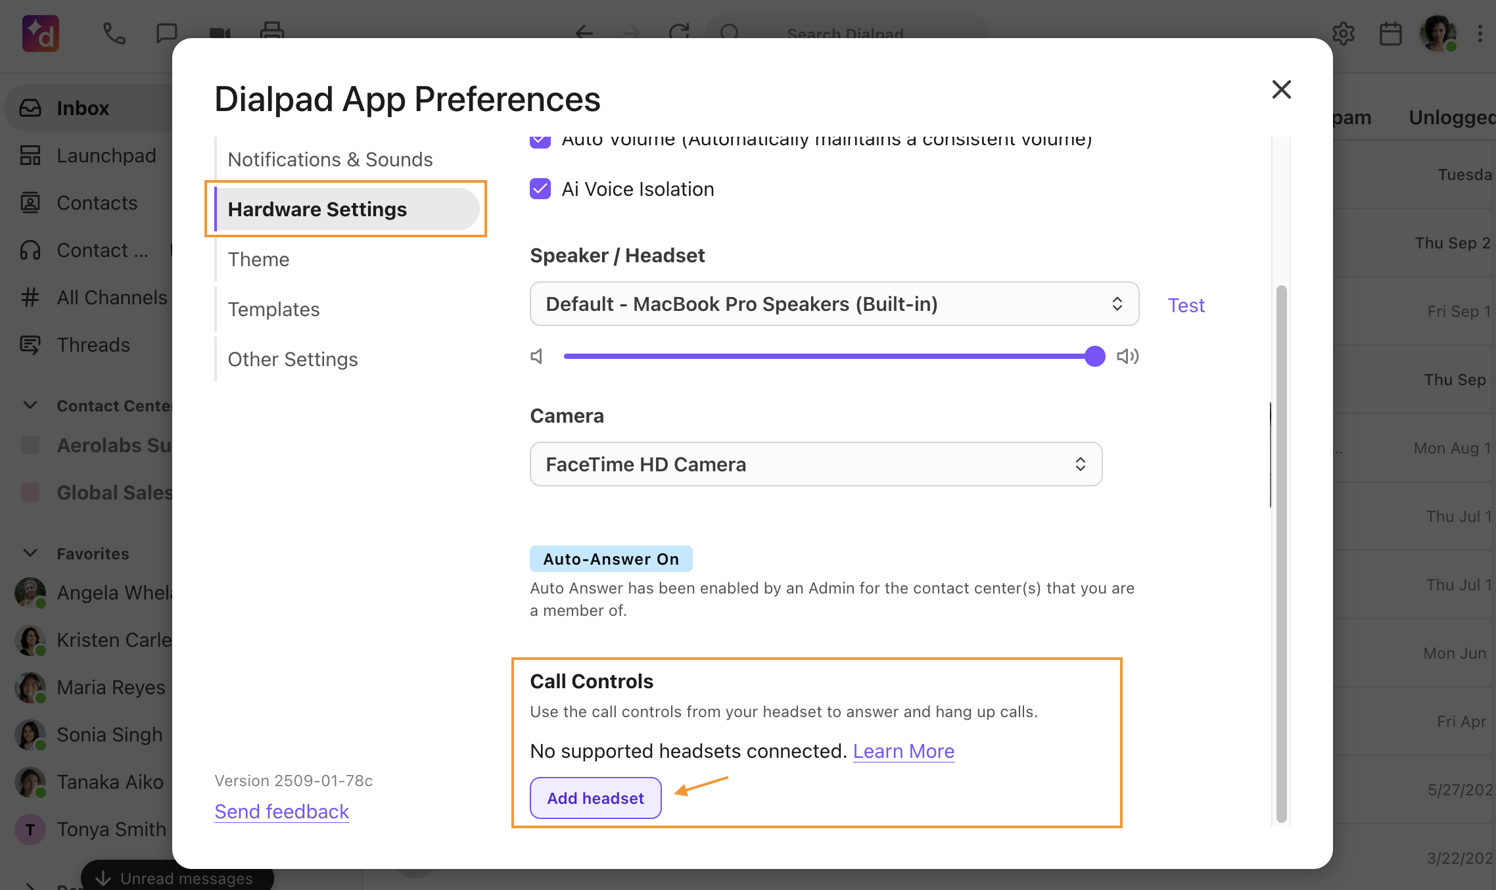Select Aerolabs Su contact center
1496x890 pixels.
pyautogui.click(x=97, y=445)
